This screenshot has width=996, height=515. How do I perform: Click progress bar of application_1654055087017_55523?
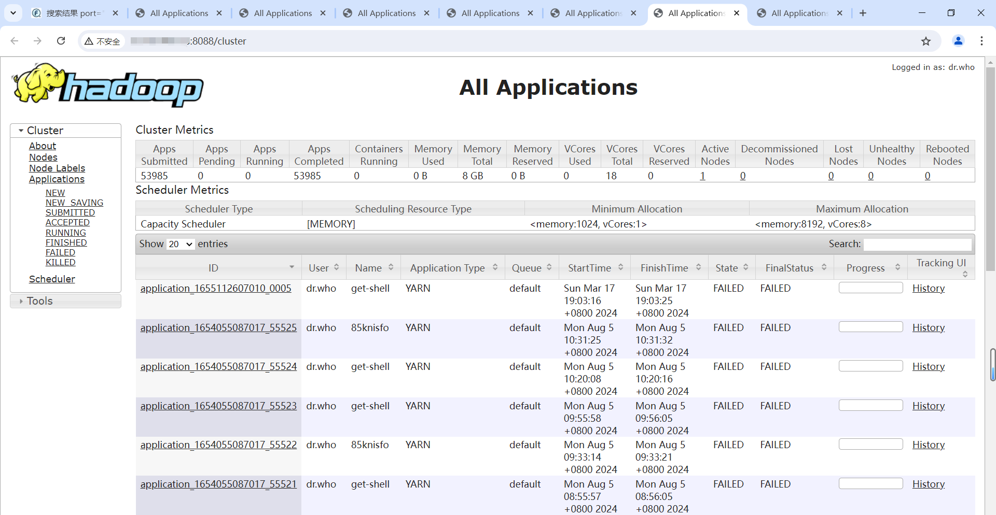point(871,405)
